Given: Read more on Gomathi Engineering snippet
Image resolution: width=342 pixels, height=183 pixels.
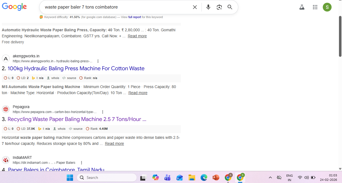Looking at the screenshot, I should point(137,36).
